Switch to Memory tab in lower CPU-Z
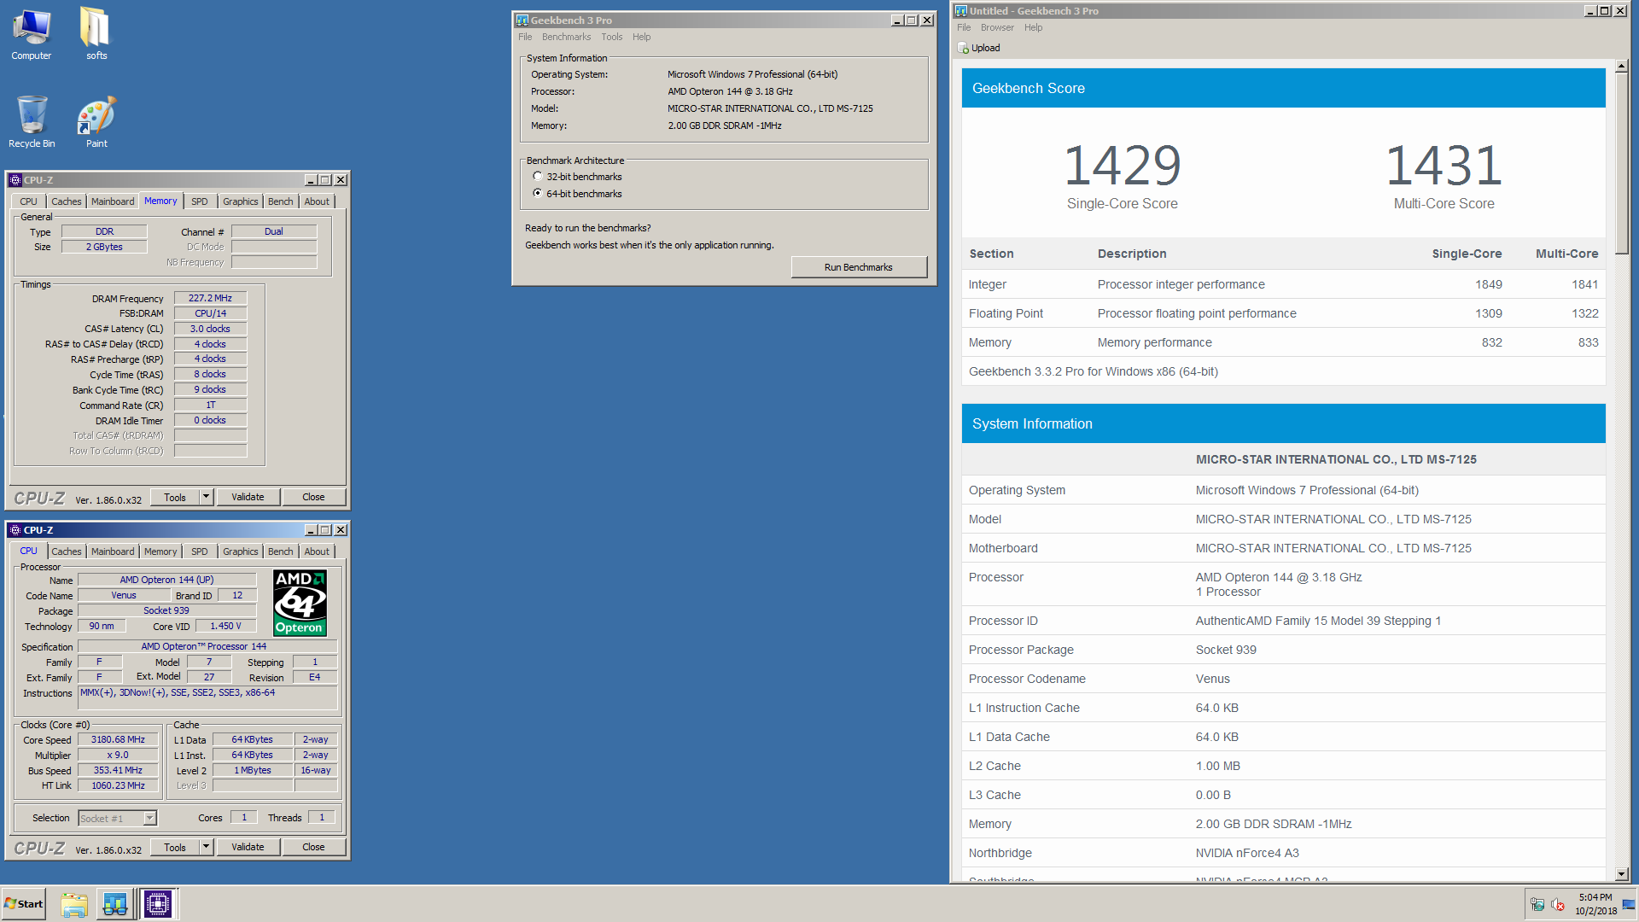 [160, 551]
